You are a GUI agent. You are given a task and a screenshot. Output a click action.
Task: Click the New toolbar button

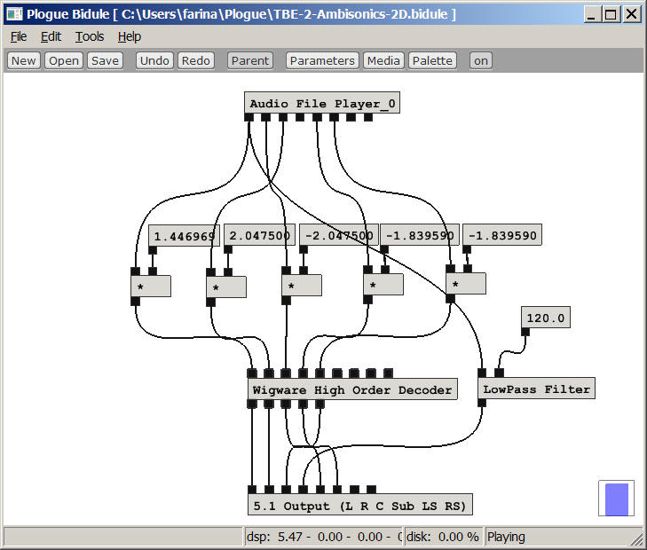point(24,60)
